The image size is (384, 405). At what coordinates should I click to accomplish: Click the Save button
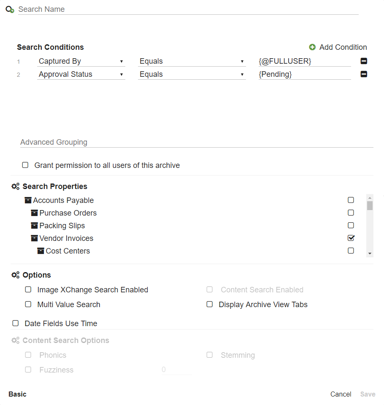(368, 394)
